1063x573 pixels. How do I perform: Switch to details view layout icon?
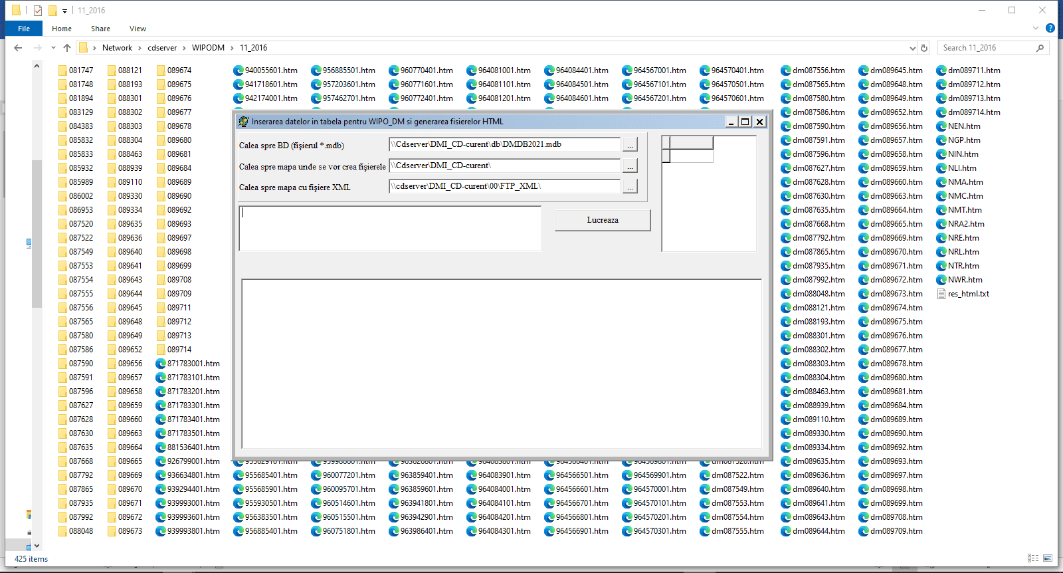[1033, 558]
